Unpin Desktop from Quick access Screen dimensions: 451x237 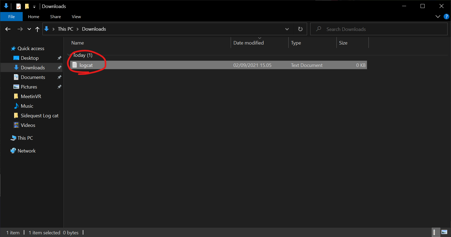[59, 58]
